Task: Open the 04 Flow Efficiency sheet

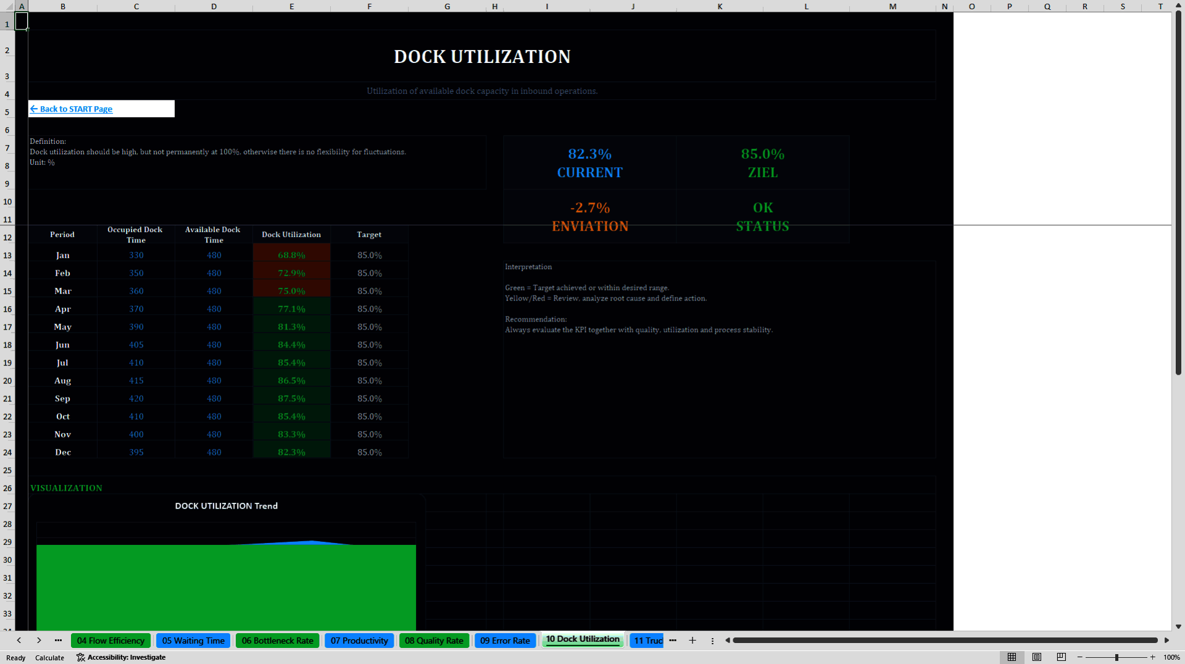Action: [x=110, y=641]
